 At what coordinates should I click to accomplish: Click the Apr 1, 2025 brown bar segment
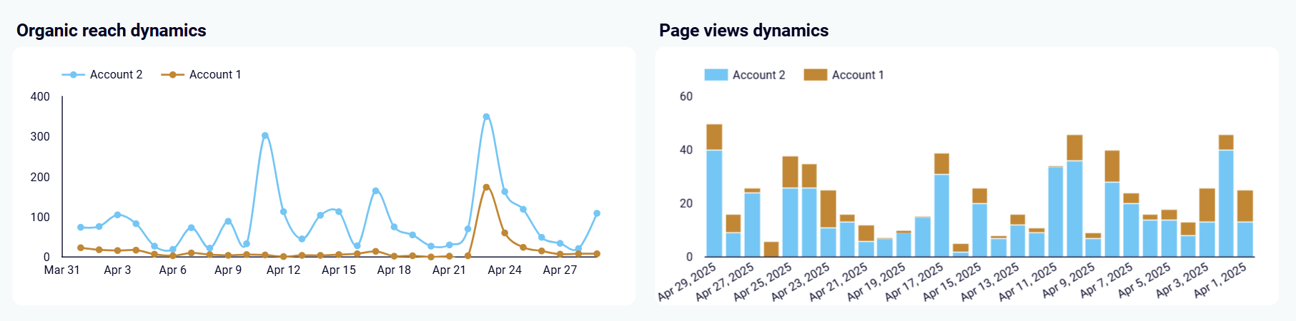coord(1245,206)
